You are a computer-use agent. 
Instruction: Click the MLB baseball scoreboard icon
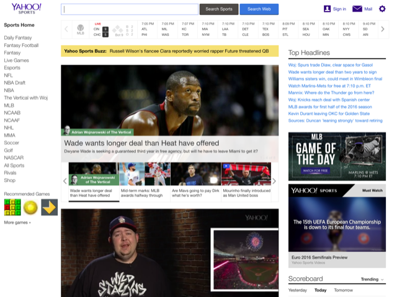point(80,29)
